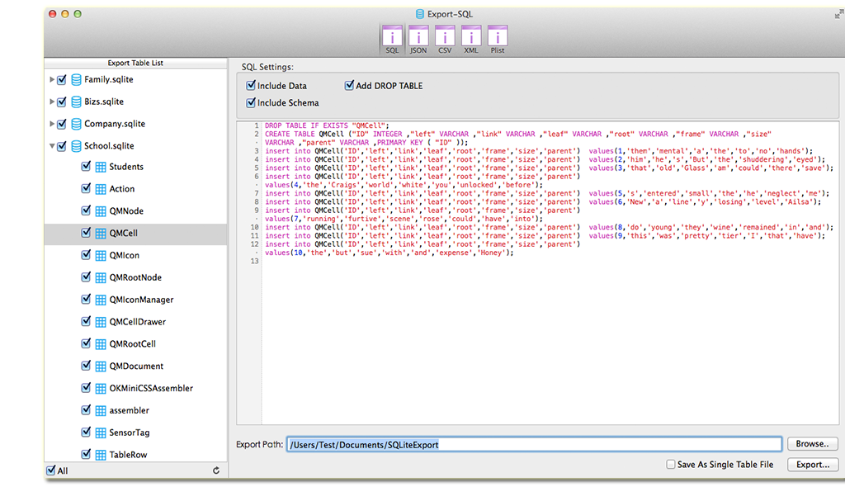Click the Students table icon
The image size is (845, 487).
pos(101,167)
